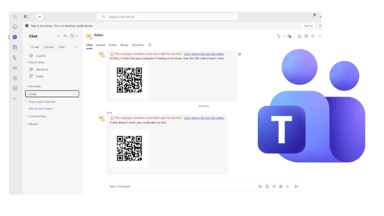
Task: Select the Chat icon in the left rail
Action: point(15,37)
